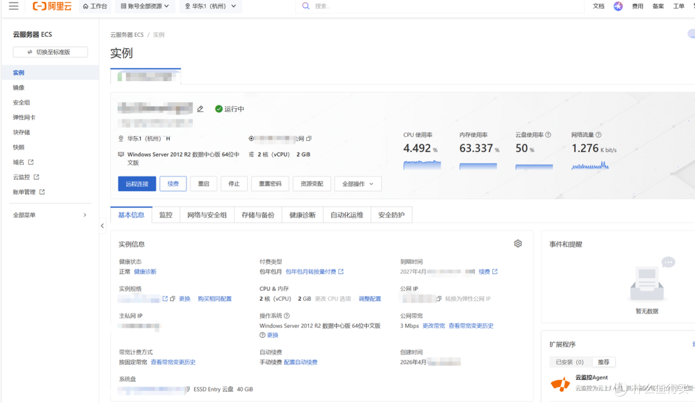
Task: Open 费用 in the top bar
Action: pos(637,6)
